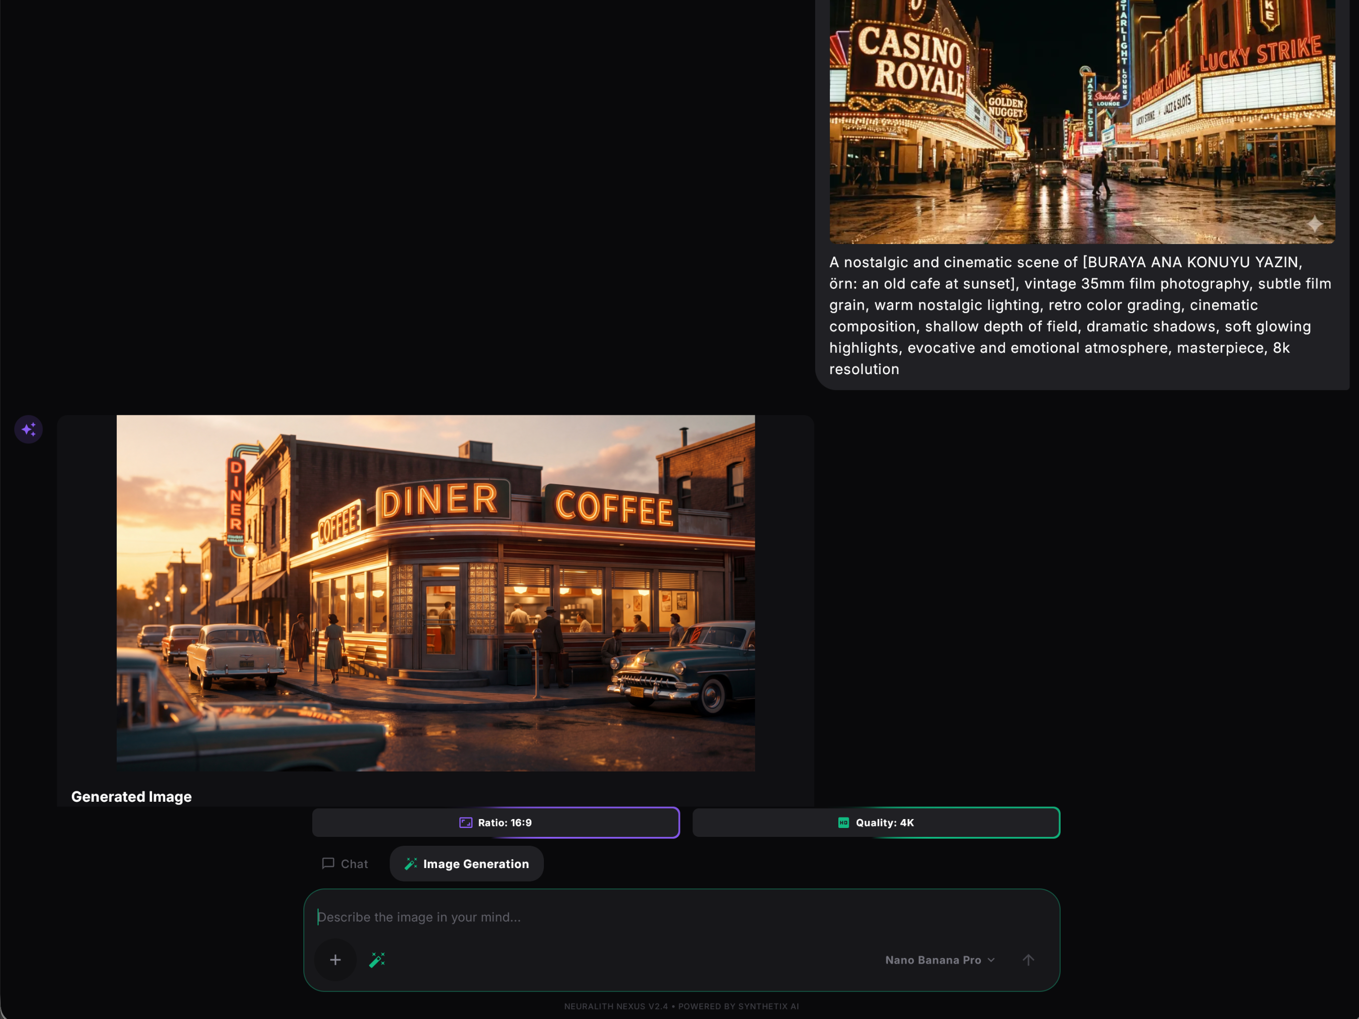Open the Quality: 4K selector
Viewport: 1359px width, 1019px height.
click(x=876, y=823)
